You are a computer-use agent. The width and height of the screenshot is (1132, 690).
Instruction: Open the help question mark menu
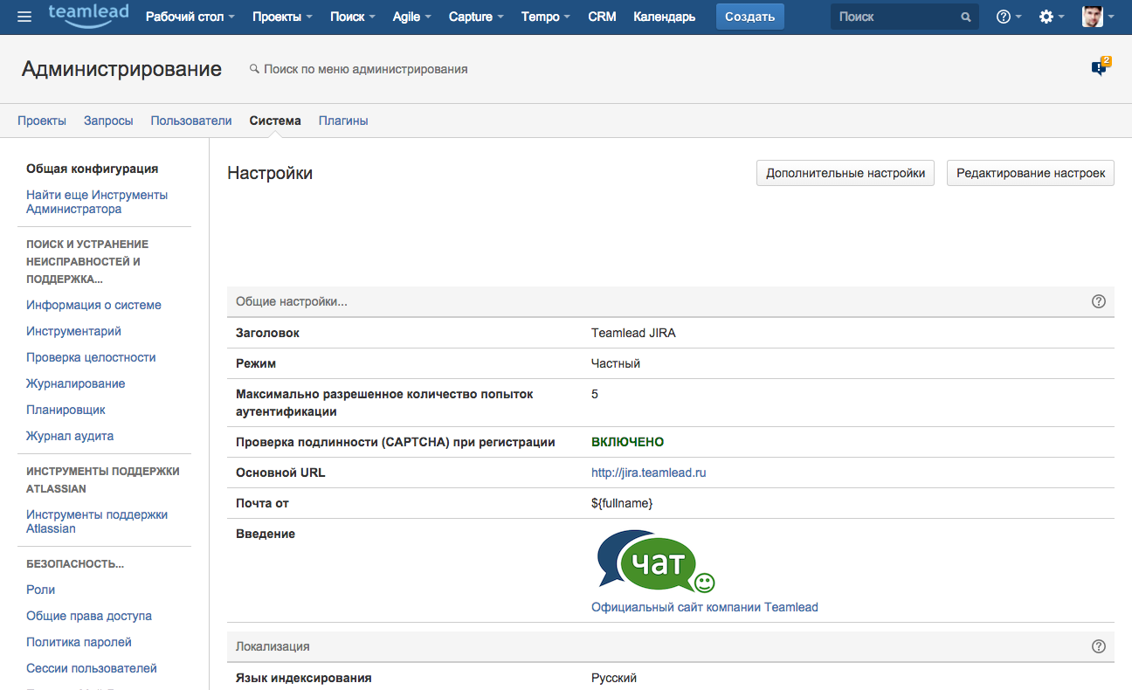(1004, 17)
